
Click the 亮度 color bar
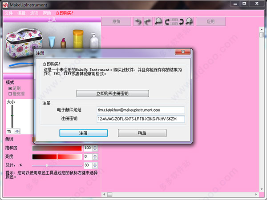[x=57, y=156]
